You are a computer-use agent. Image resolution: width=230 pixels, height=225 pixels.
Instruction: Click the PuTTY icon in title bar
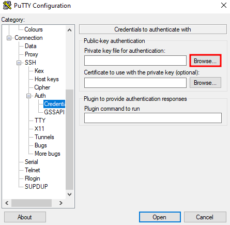coord(7,5)
